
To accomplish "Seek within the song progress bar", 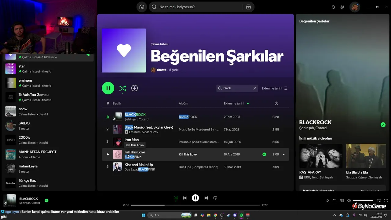I will coord(195,205).
